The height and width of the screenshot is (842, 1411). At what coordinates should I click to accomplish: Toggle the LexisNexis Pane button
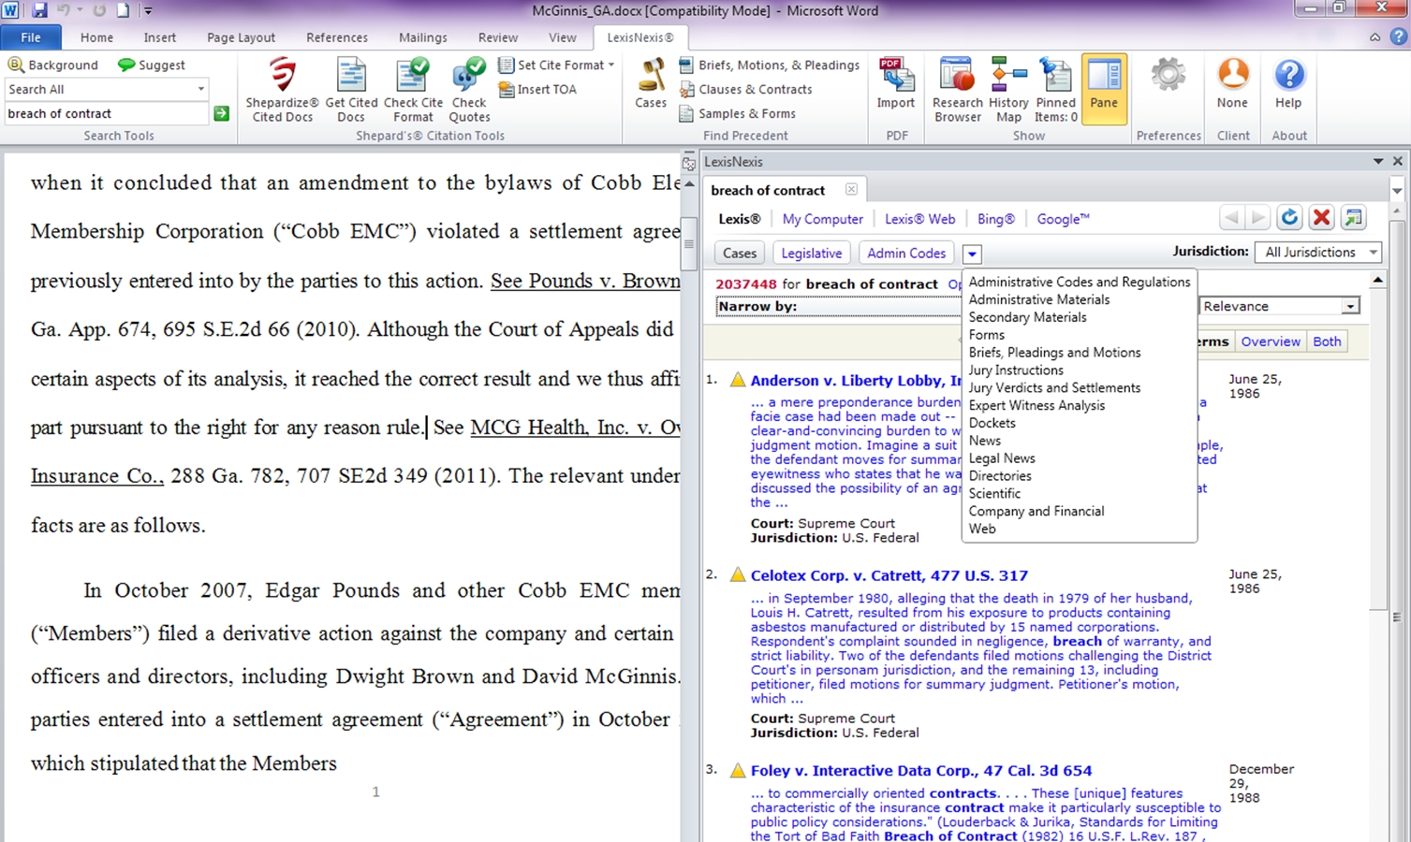coord(1104,90)
